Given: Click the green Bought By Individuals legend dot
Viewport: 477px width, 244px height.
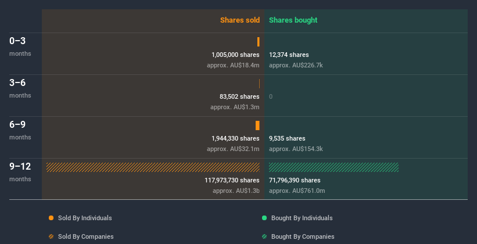Looking at the screenshot, I should tap(264, 218).
